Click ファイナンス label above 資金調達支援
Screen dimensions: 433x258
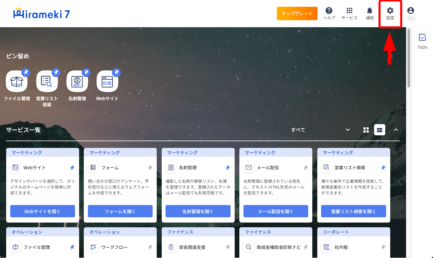tap(180, 232)
